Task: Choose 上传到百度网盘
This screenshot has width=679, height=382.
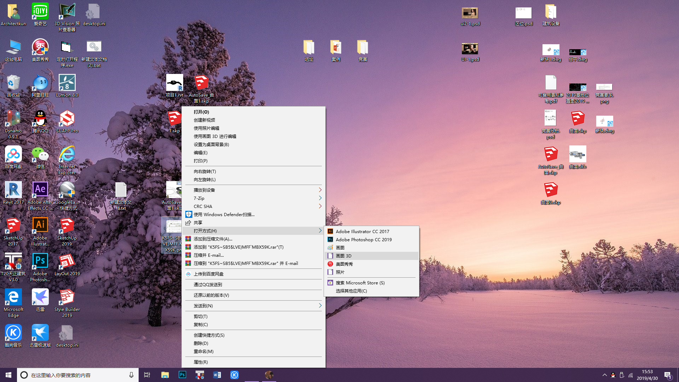Action: click(x=253, y=274)
